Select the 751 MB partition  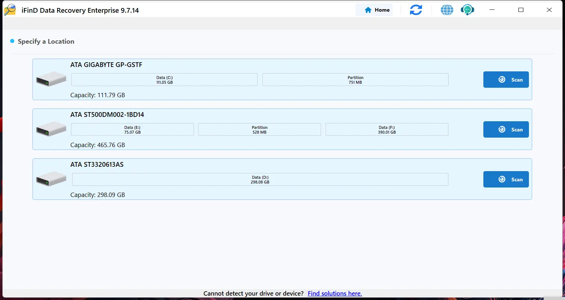pos(355,80)
